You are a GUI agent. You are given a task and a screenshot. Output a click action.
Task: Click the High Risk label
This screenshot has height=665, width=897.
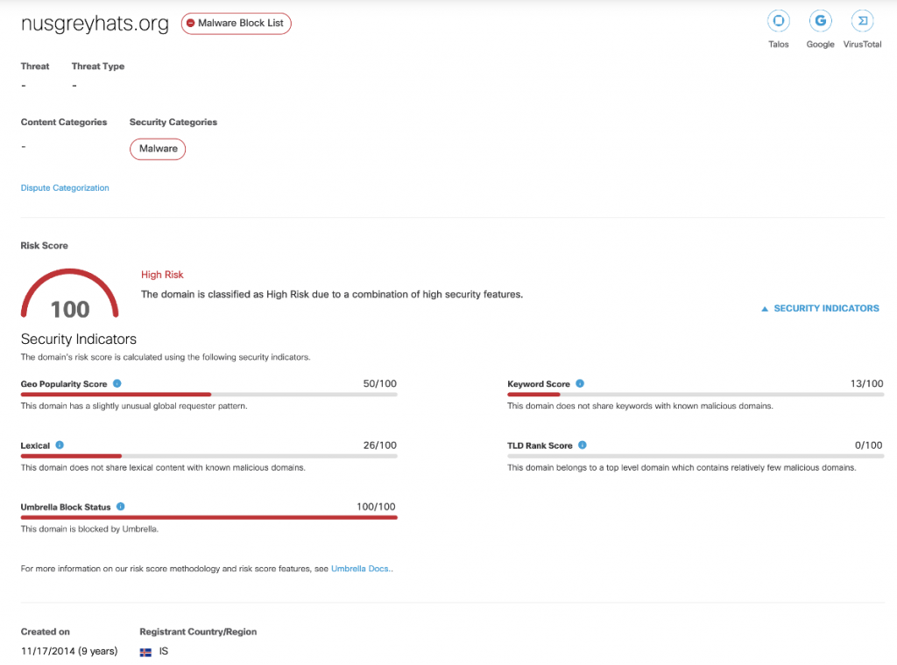(162, 275)
